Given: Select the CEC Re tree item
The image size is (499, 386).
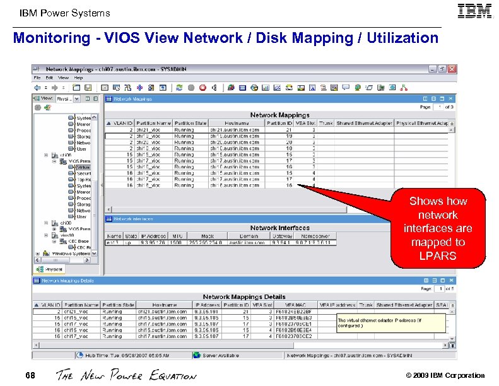Looking at the screenshot, I should 84,247.
